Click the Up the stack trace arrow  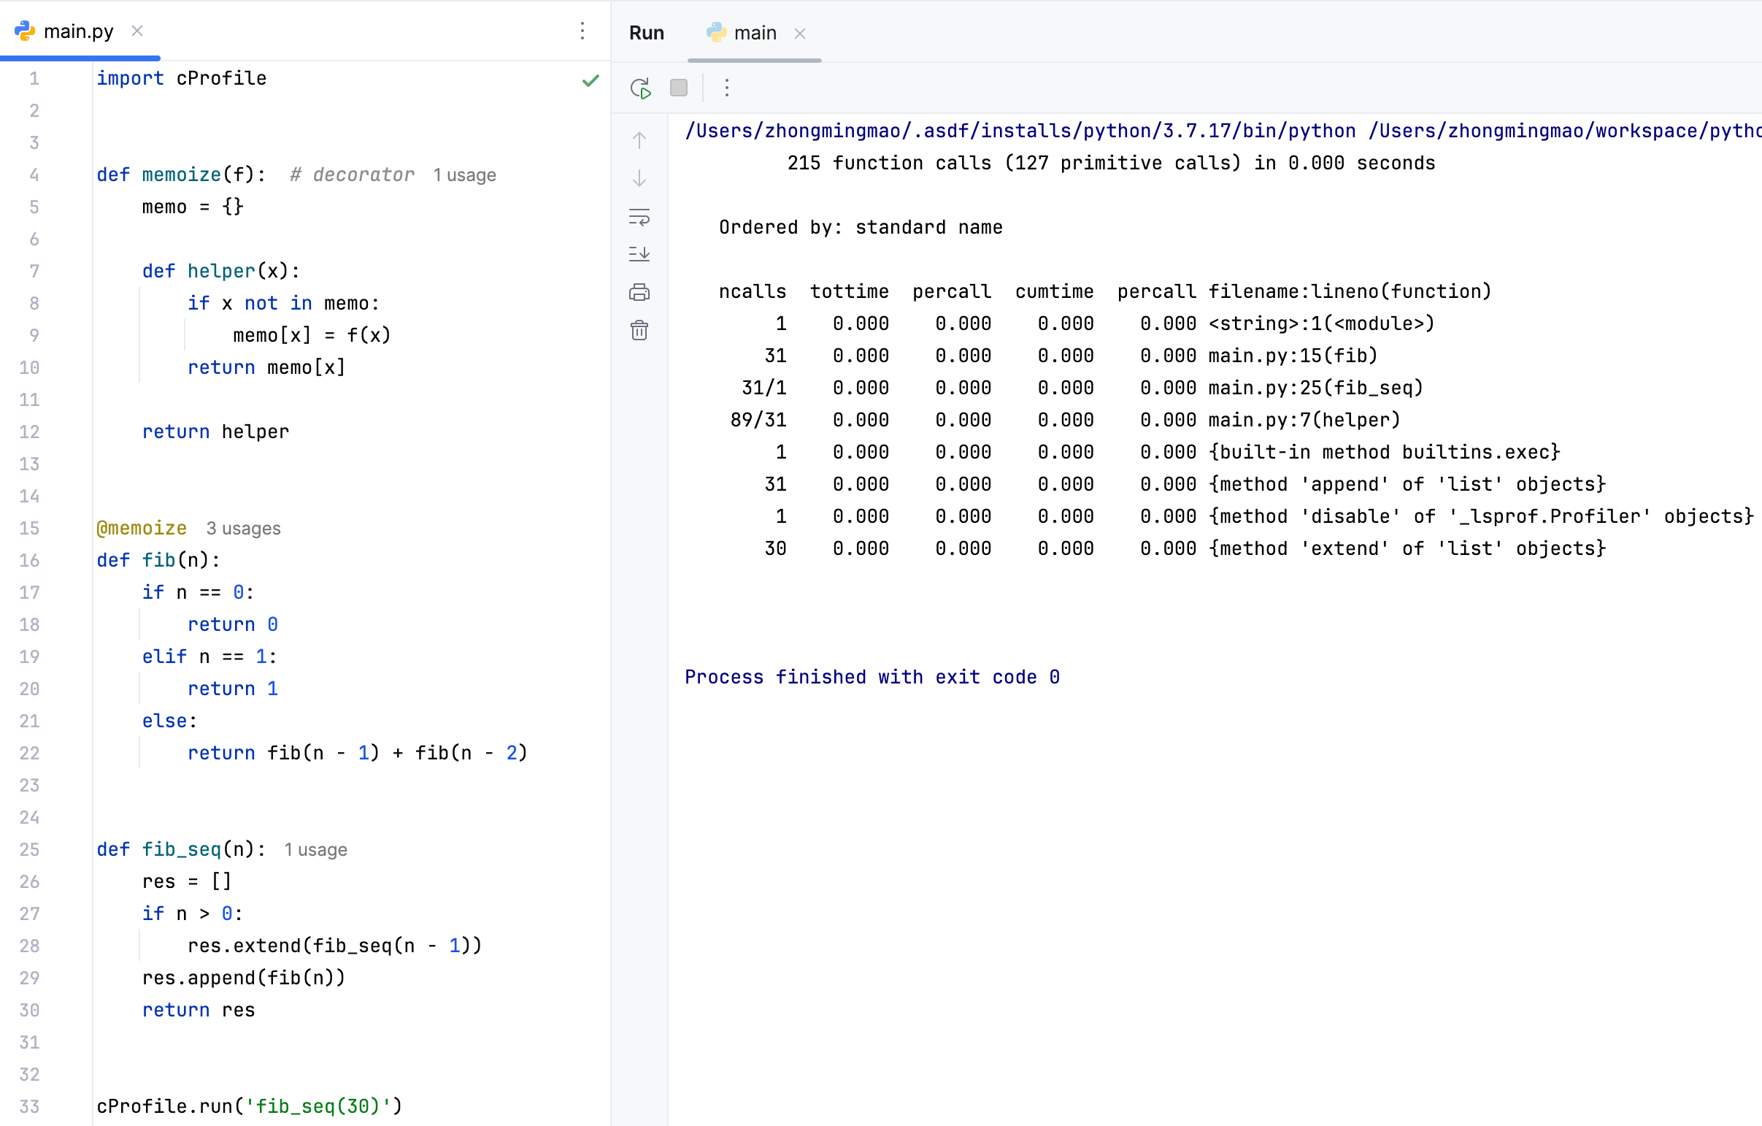click(639, 139)
